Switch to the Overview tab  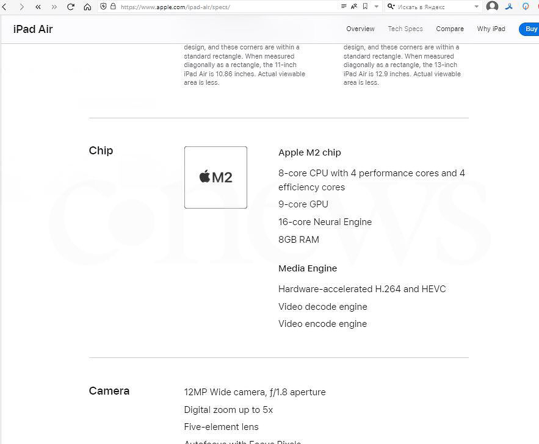[x=360, y=29]
